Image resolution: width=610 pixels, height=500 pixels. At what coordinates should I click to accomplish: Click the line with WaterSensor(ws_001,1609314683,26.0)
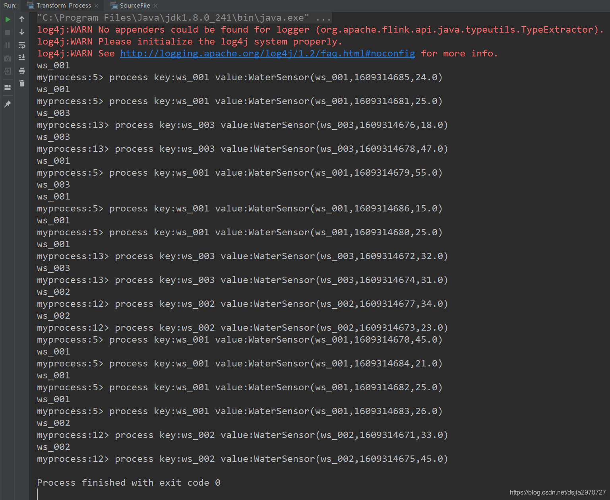(240, 411)
